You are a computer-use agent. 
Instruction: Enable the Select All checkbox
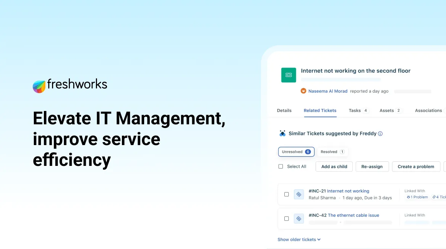tap(281, 166)
